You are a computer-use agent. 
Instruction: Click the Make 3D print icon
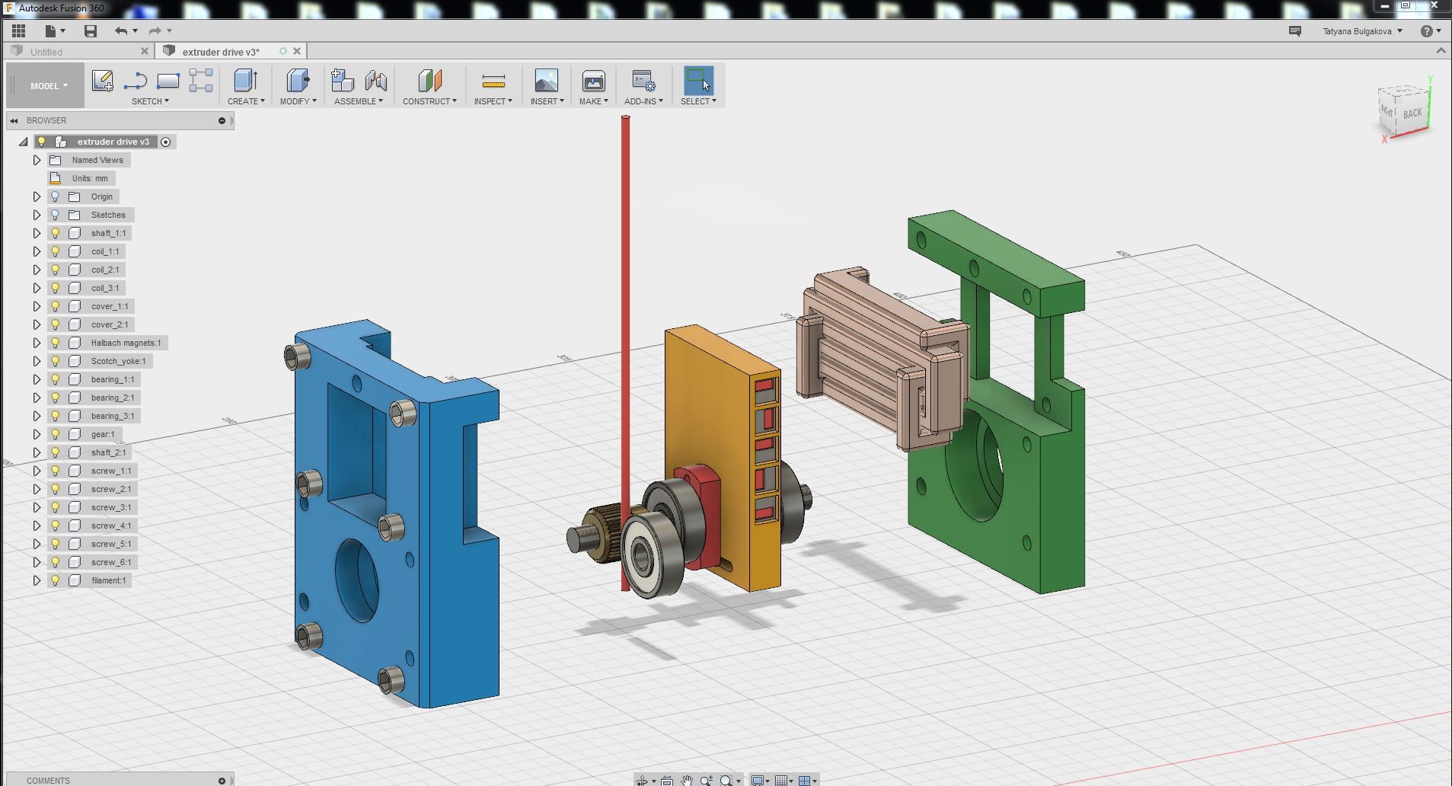pos(592,80)
